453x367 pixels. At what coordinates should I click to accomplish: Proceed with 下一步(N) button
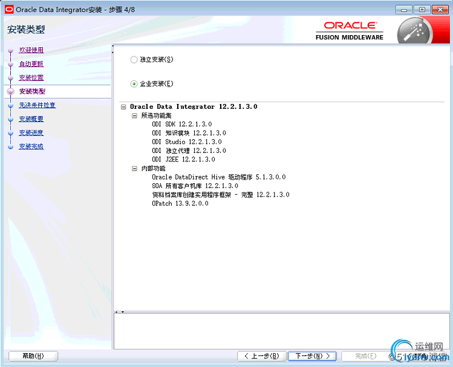(312, 356)
